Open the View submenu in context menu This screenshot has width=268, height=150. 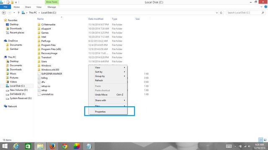(x=108, y=67)
